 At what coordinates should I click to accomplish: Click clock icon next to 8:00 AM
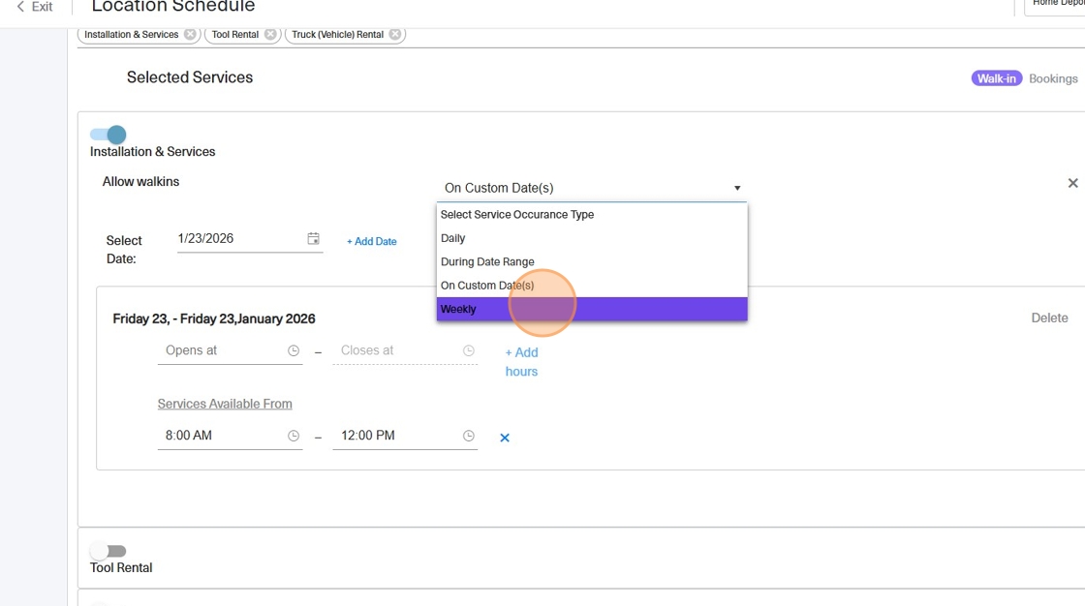coord(294,437)
